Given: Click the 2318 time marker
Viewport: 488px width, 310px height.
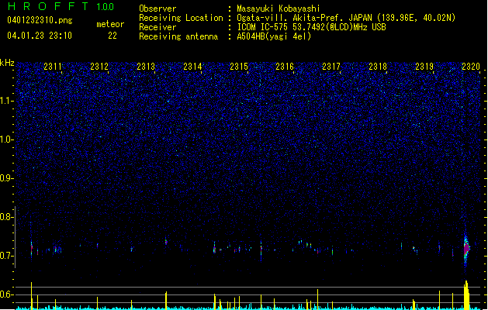Looking at the screenshot, I should tap(378, 66).
